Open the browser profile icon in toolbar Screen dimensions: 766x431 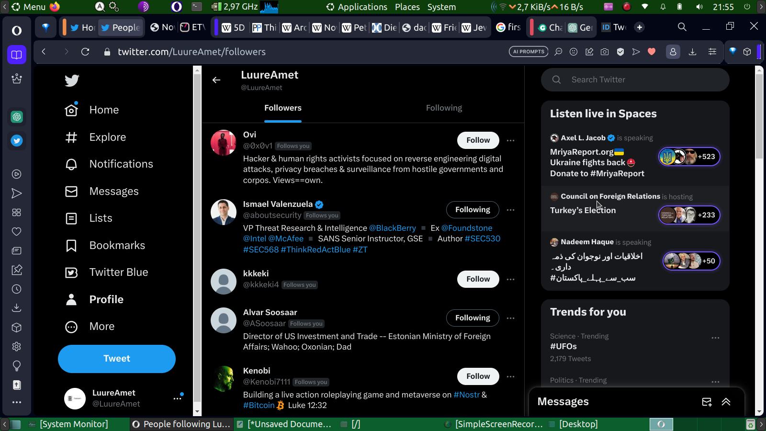pos(673,52)
